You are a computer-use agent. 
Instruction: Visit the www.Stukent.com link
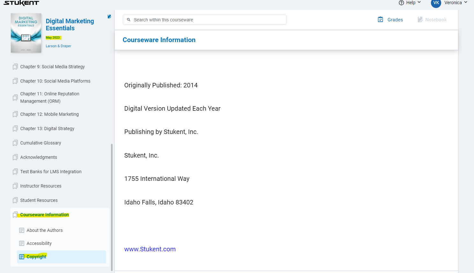point(150,249)
